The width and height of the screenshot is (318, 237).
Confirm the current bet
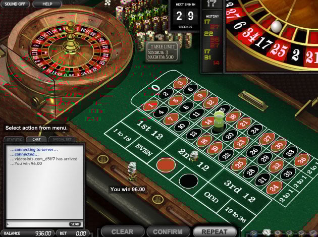[168, 231]
